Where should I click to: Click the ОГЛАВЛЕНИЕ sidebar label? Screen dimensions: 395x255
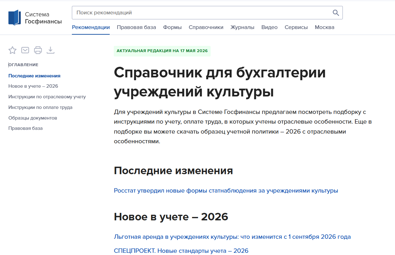tap(23, 65)
